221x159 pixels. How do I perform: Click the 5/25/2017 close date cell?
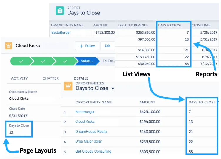209,32
